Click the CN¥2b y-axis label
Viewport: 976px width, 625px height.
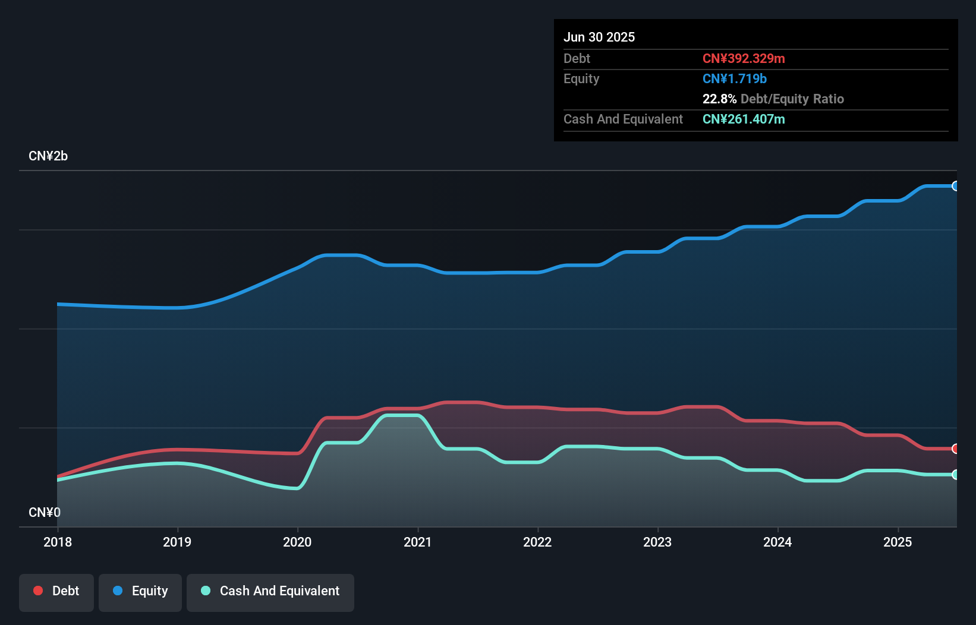tap(48, 156)
